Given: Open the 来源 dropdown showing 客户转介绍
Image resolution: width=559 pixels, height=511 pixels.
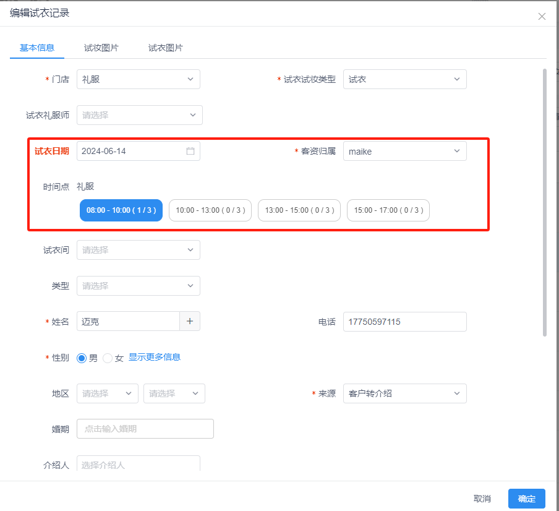Looking at the screenshot, I should (x=404, y=393).
